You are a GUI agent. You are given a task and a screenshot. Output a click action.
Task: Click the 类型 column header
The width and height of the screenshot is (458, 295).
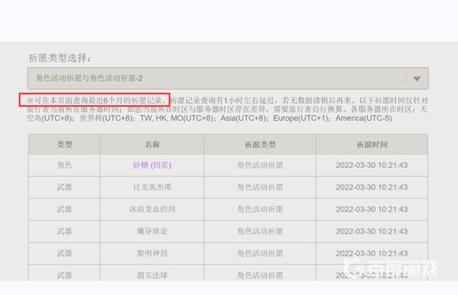(x=64, y=144)
